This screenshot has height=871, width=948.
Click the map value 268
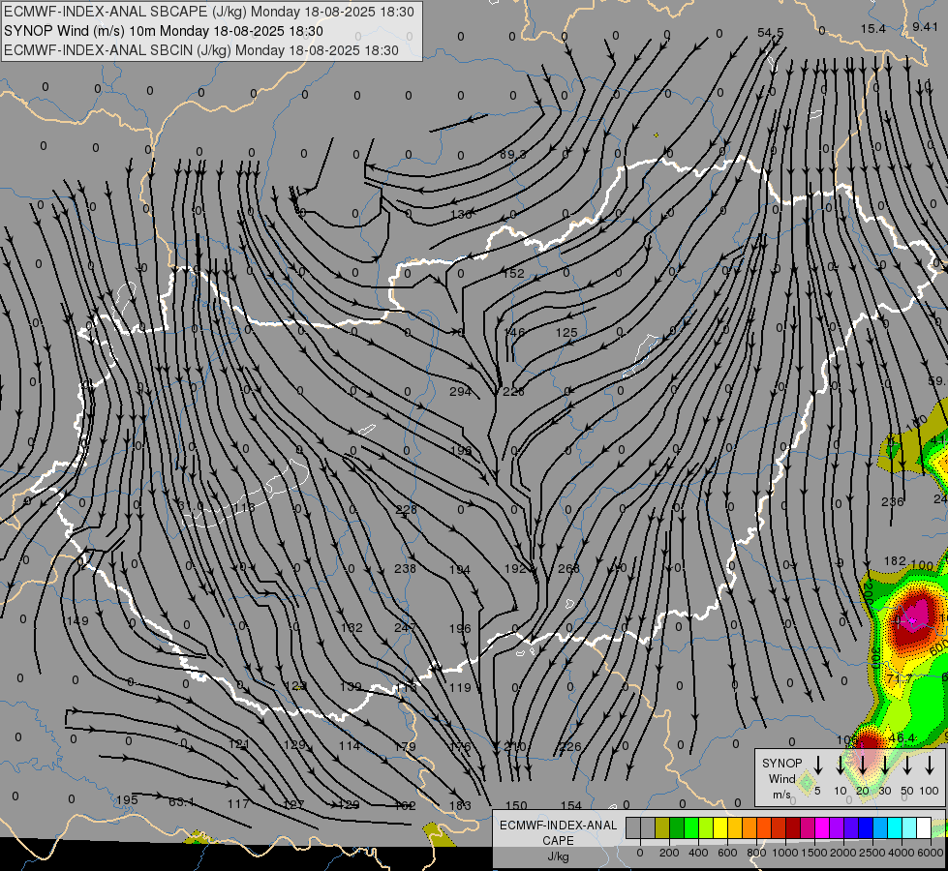coord(568,569)
